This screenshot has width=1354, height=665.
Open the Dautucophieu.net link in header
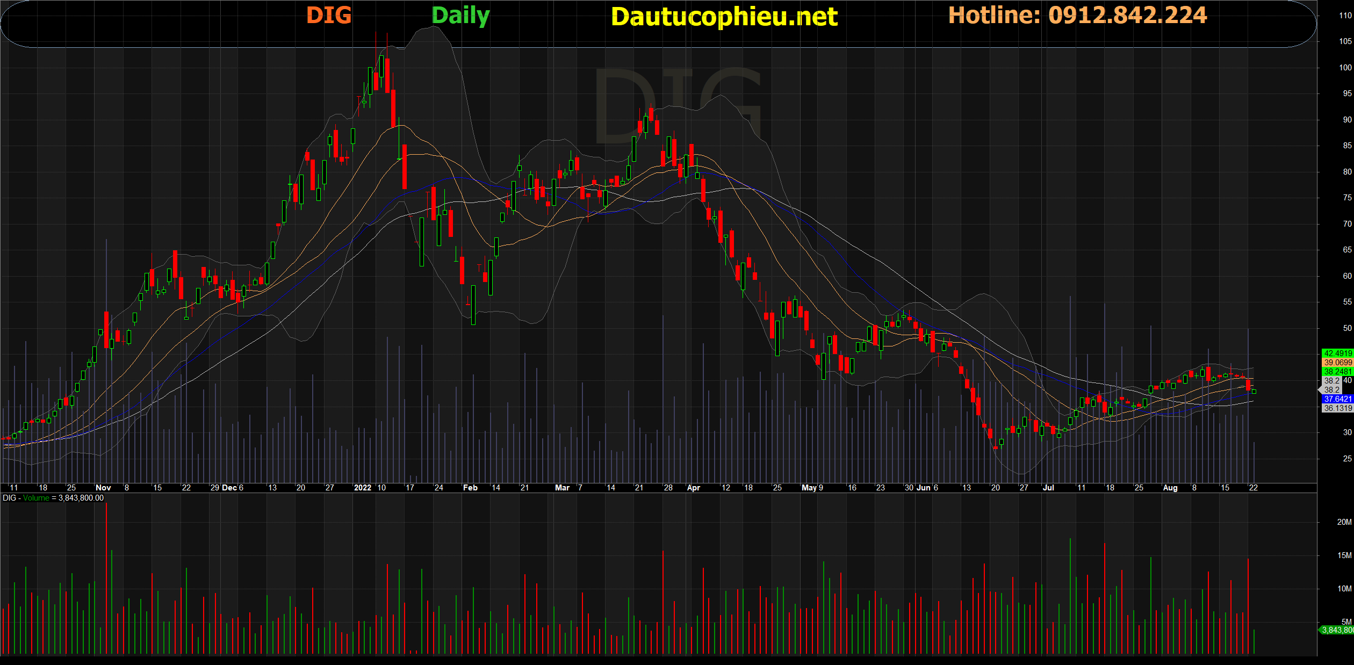pos(724,17)
